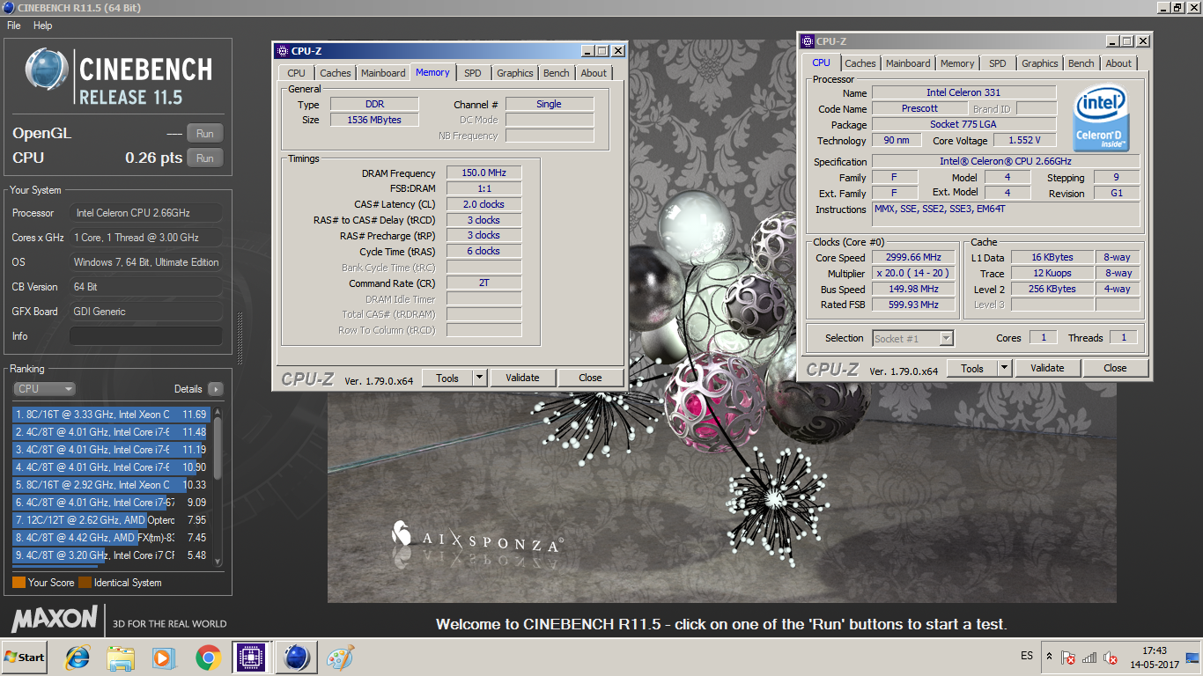Run the OpenGL benchmark
Screen dimensions: 1203x676
(x=205, y=134)
